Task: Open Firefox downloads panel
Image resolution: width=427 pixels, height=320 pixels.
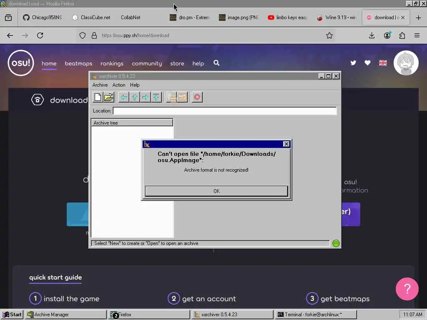Action: 372,35
